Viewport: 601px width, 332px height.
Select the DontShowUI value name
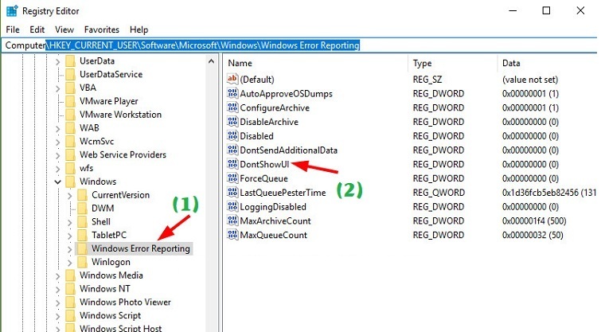[x=264, y=164]
